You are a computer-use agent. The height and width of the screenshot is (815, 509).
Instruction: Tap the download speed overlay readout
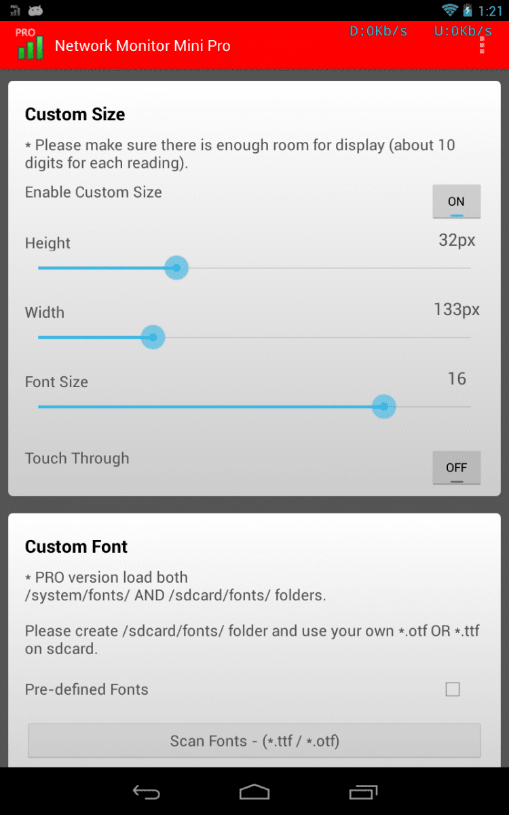(378, 31)
